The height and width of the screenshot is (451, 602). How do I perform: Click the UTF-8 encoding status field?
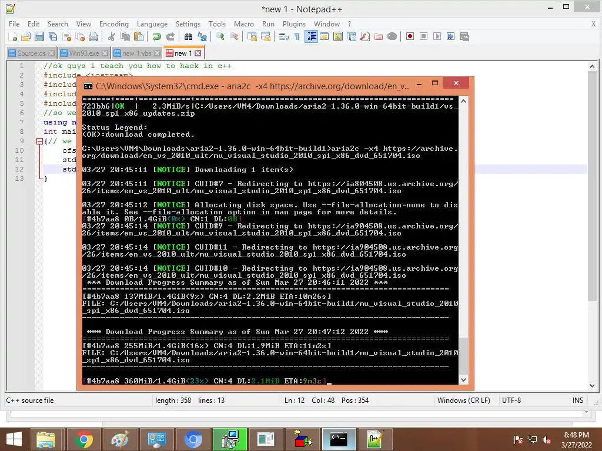[511, 400]
